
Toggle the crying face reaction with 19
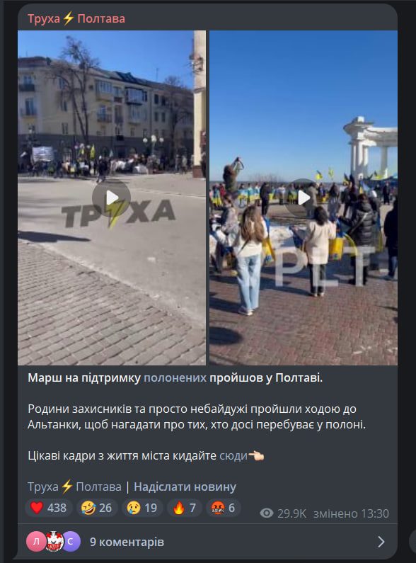pyautogui.click(x=142, y=508)
